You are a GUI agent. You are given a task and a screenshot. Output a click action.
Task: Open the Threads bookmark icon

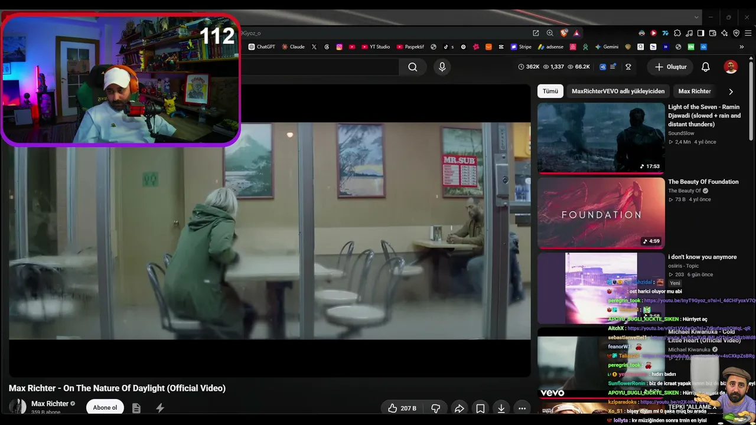327,47
